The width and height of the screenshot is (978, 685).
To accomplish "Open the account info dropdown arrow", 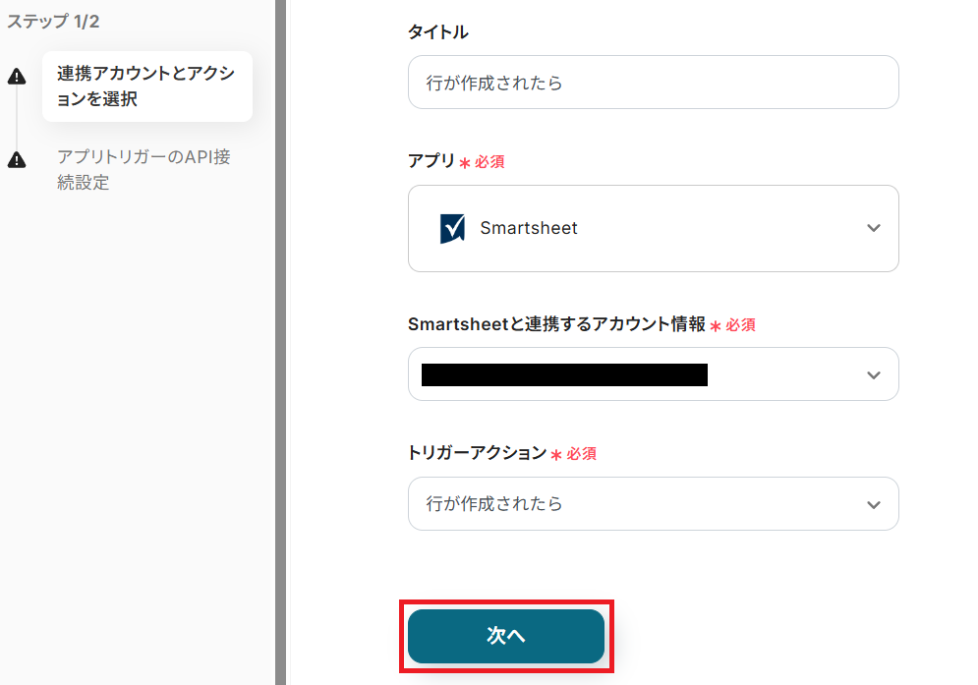I will (x=874, y=374).
